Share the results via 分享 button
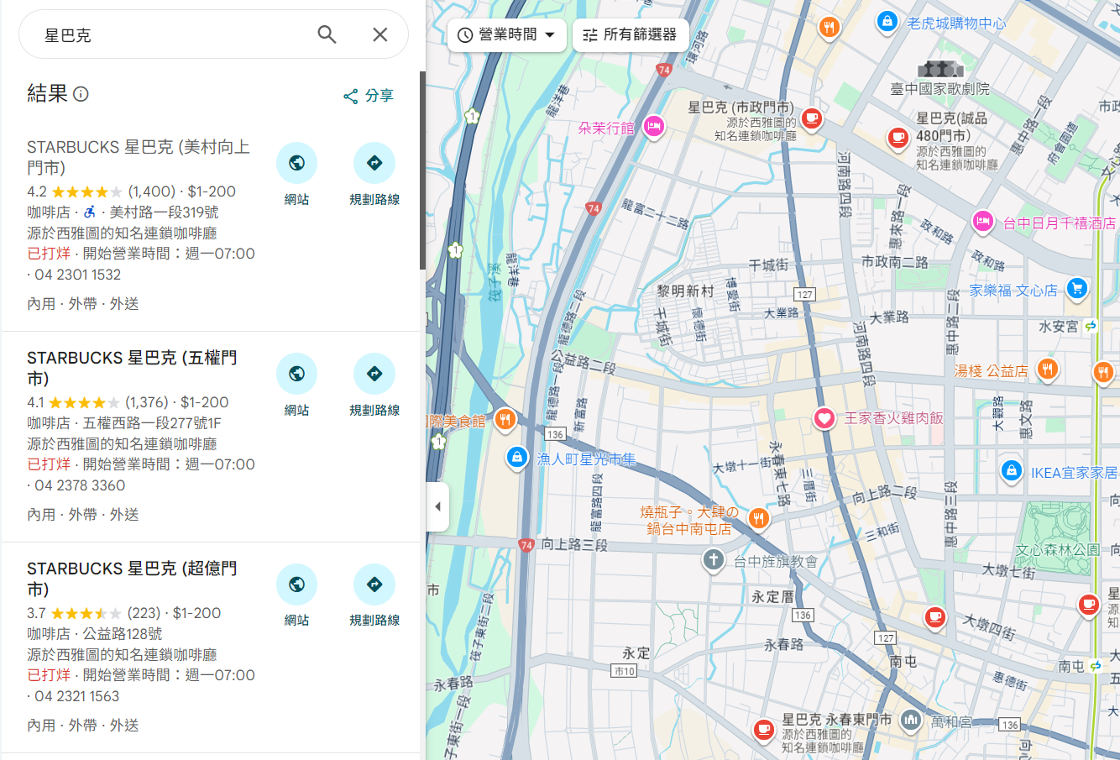This screenshot has width=1120, height=760. click(369, 96)
